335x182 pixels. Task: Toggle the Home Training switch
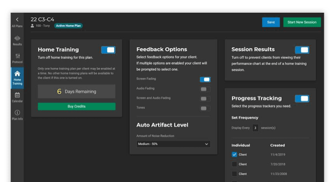[108, 50]
